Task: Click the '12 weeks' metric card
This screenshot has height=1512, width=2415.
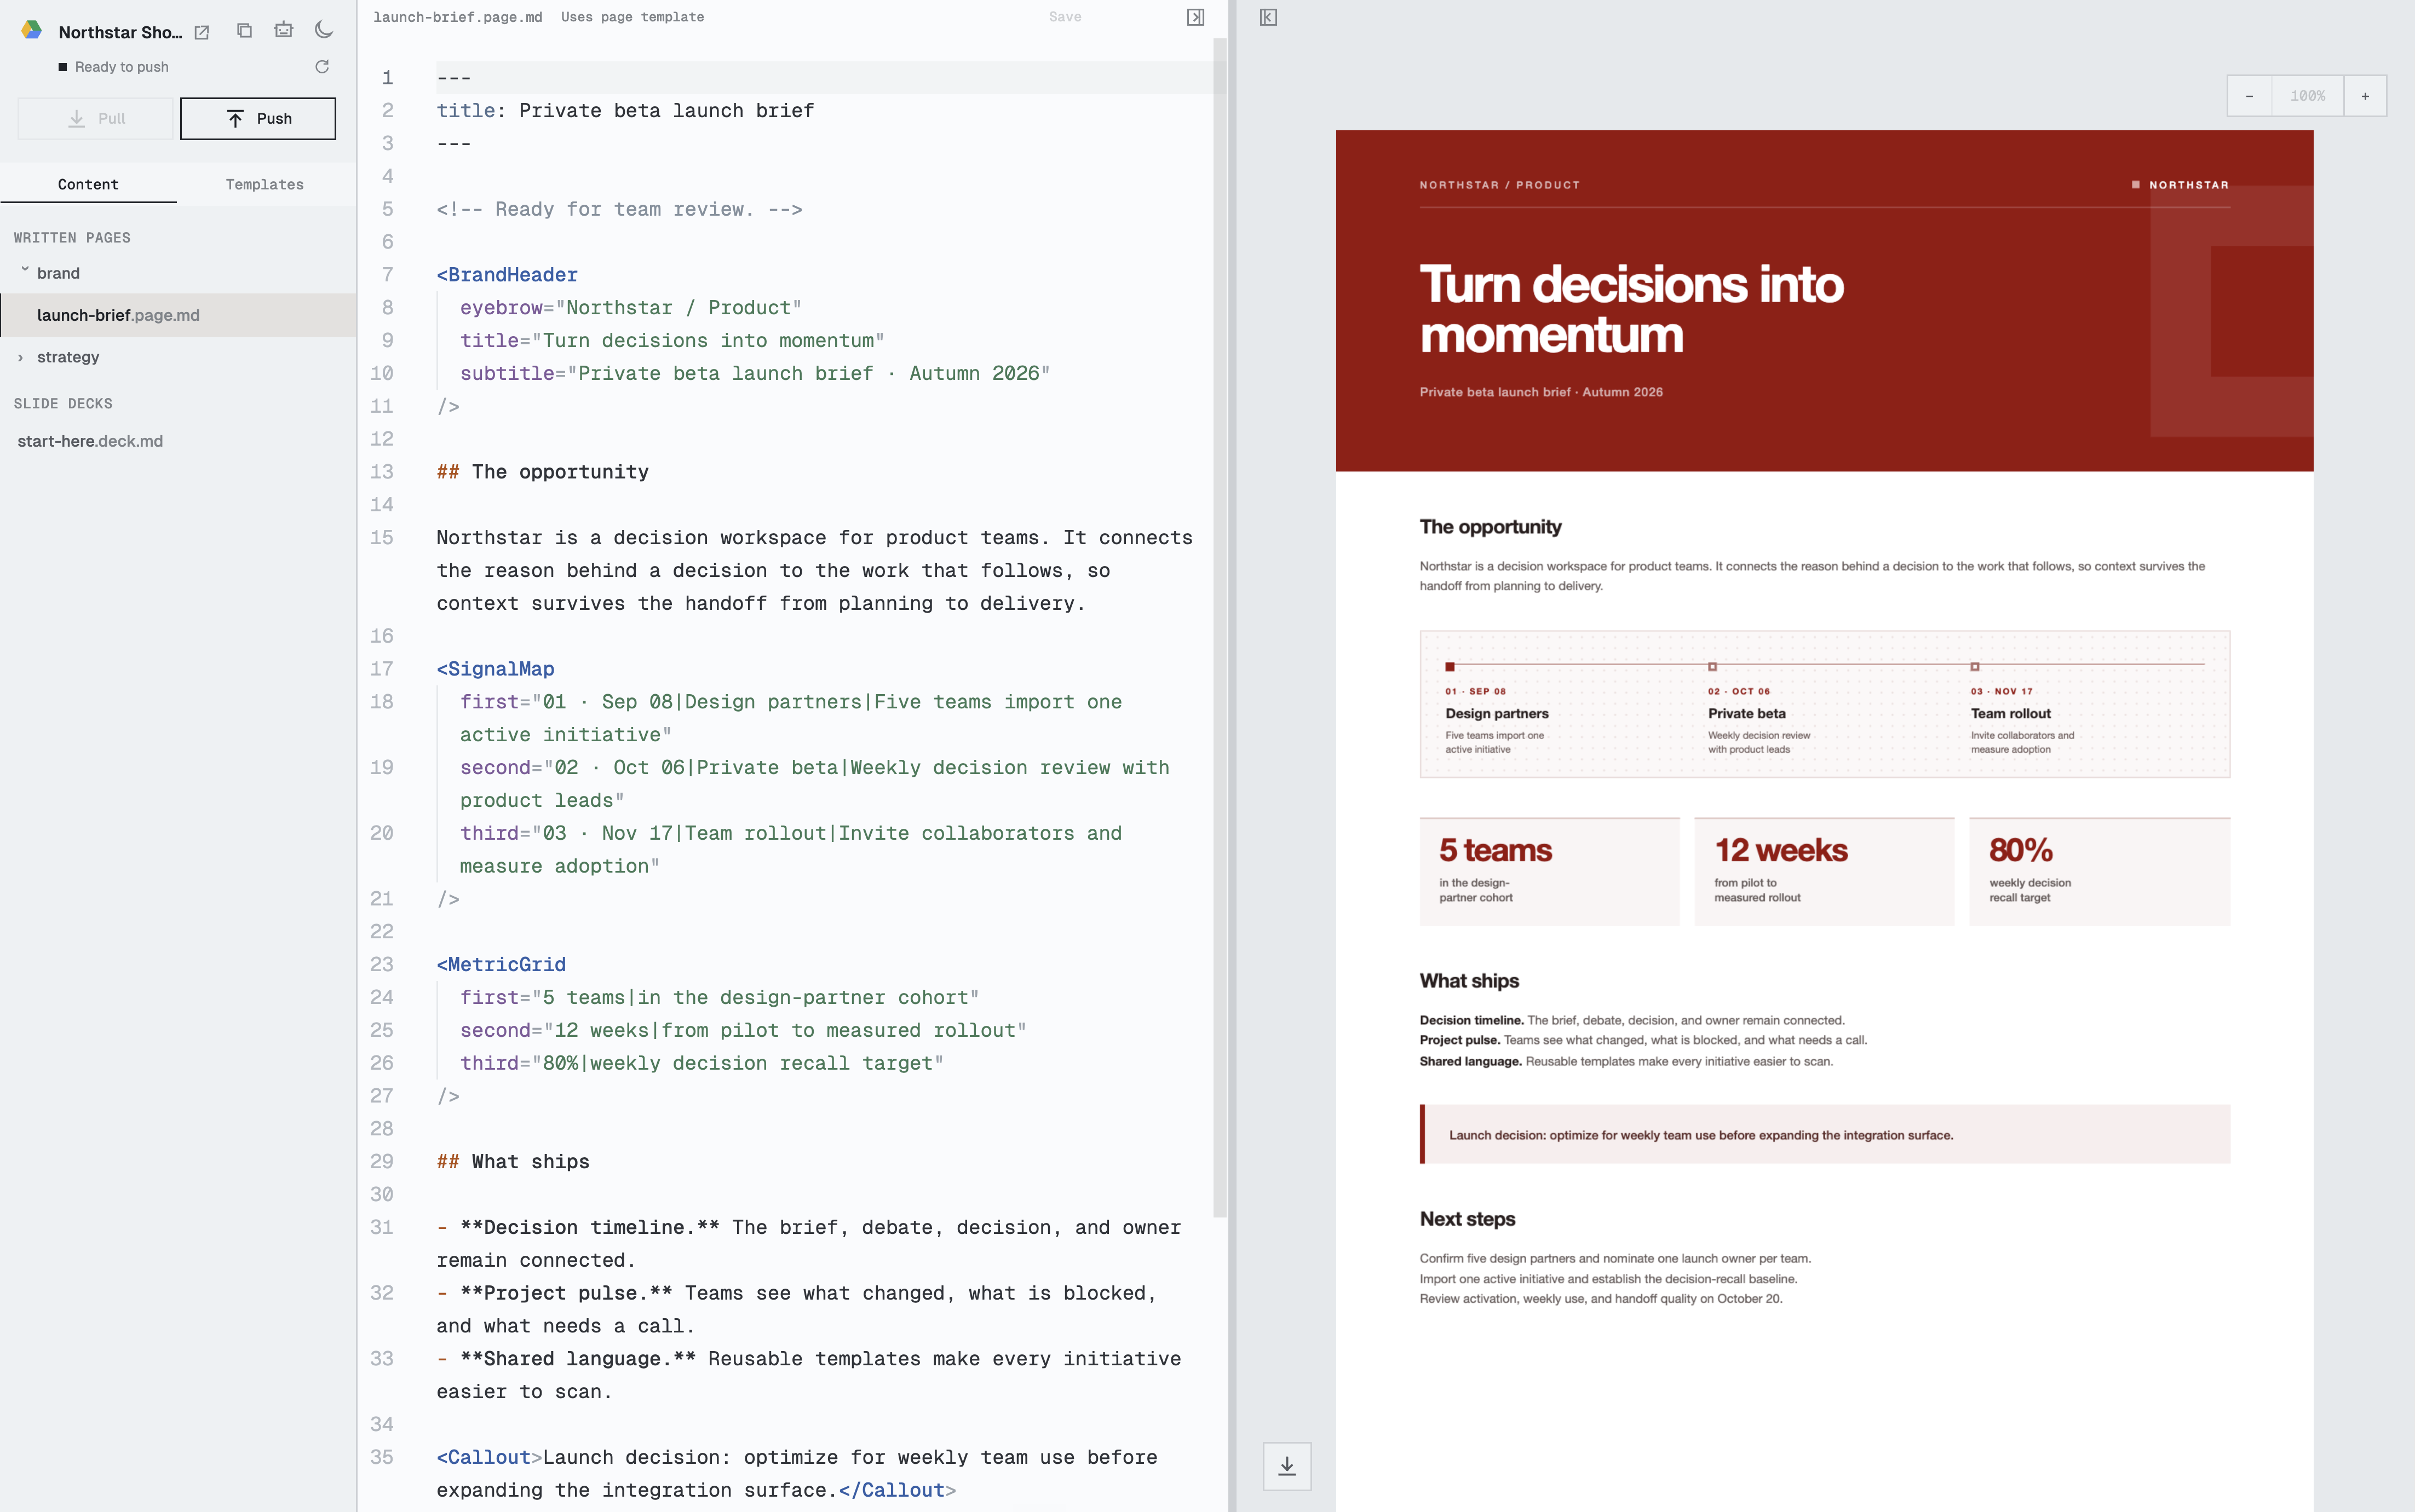Action: click(x=1824, y=871)
